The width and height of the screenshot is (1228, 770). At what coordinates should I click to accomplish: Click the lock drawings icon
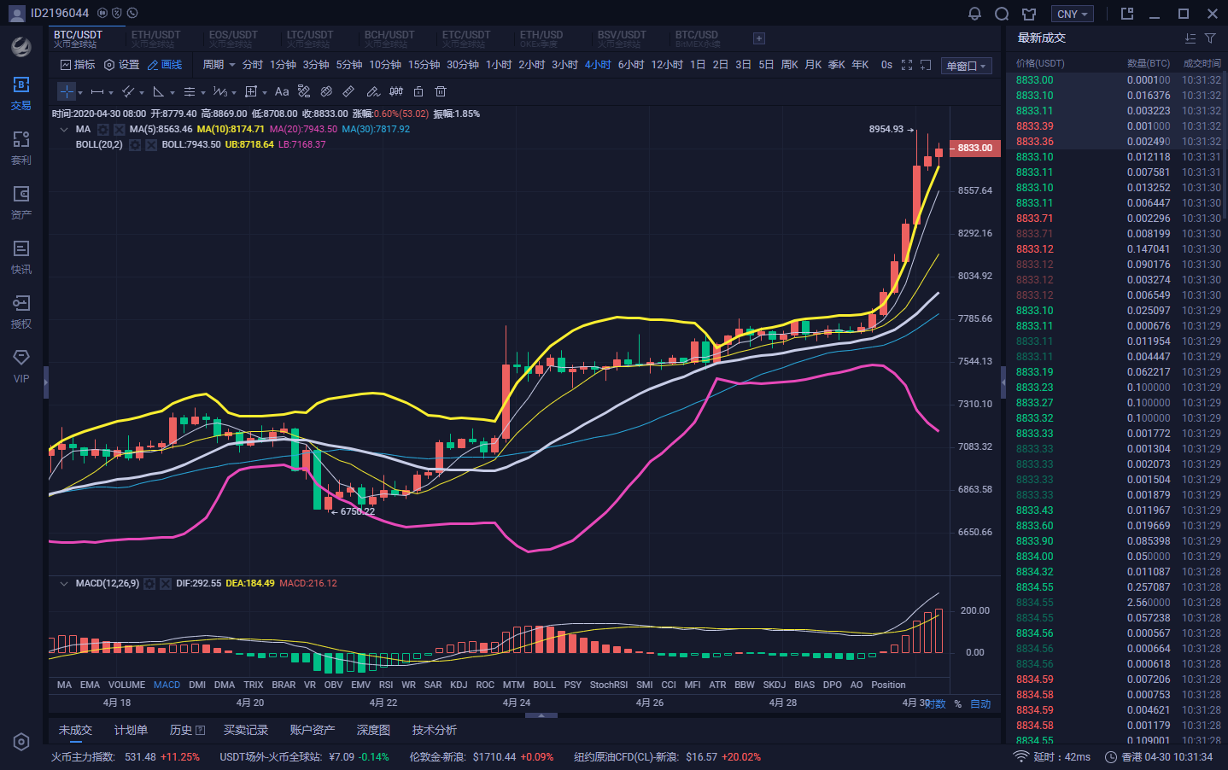pos(418,91)
